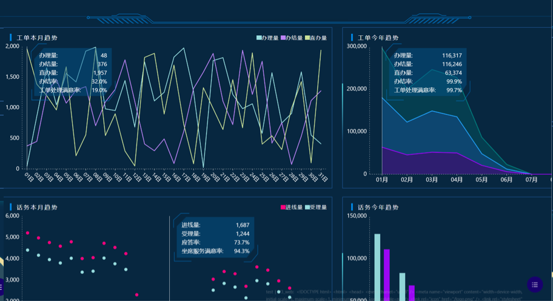Viewport: 553px width, 301px height.
Task: Click the 01日 axis label
Action: pos(29,177)
